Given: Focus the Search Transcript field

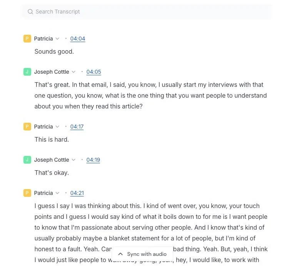Looking at the screenshot, I should [x=150, y=12].
